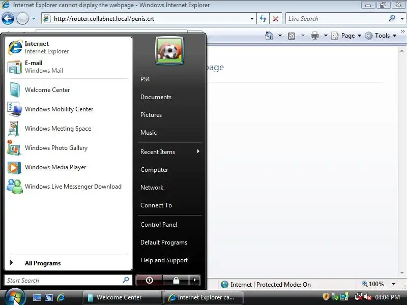Go back using IE Back button

pos(8,19)
